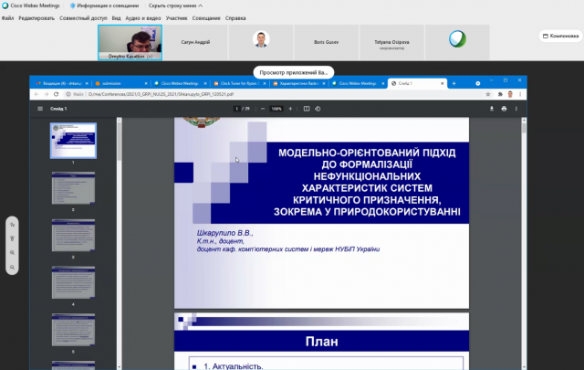Open the browser extensions puzzle icon
The width and height of the screenshot is (584, 370).
tap(500, 94)
